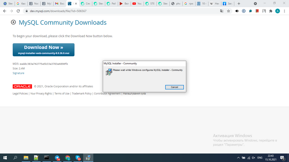
Task: Open the Signature link
Action: click(19, 73)
